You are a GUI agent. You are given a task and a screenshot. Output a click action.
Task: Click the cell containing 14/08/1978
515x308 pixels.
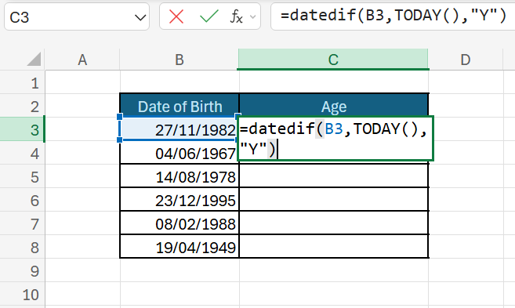pyautogui.click(x=180, y=176)
